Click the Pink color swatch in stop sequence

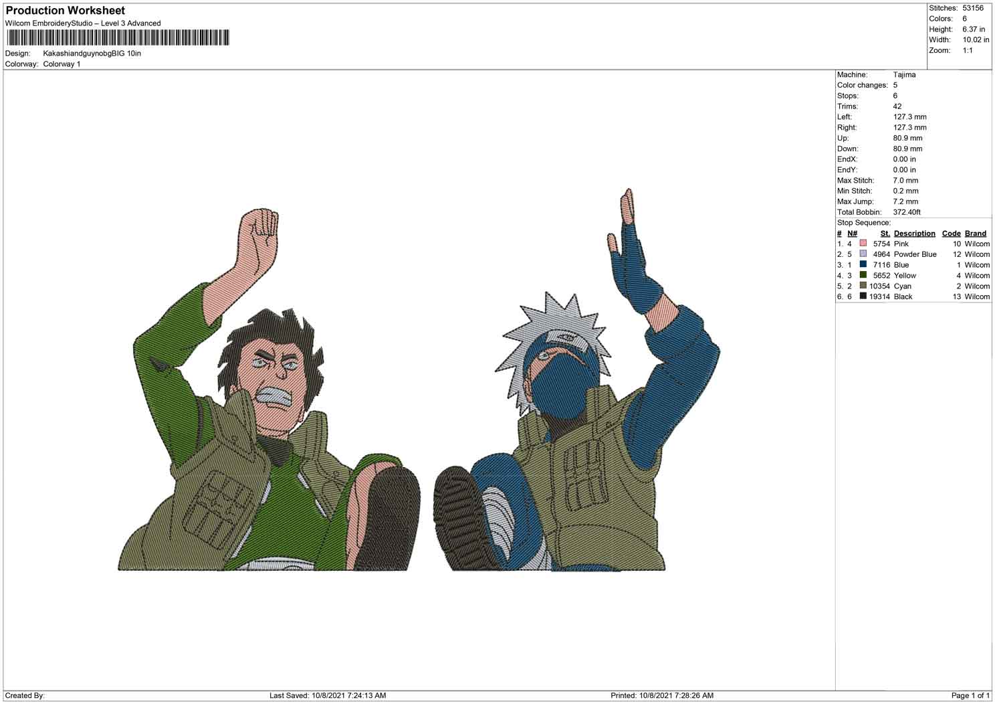tap(863, 244)
